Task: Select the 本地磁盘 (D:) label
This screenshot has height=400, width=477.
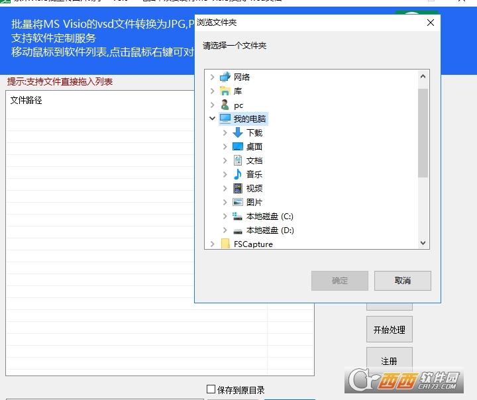Action: tap(270, 230)
